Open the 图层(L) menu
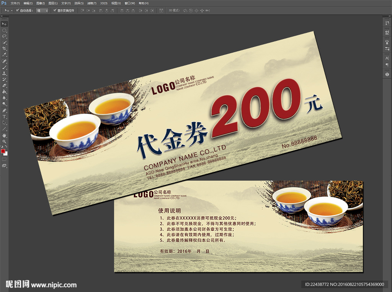Screen dimensions: 392x292 (x=53, y=3)
